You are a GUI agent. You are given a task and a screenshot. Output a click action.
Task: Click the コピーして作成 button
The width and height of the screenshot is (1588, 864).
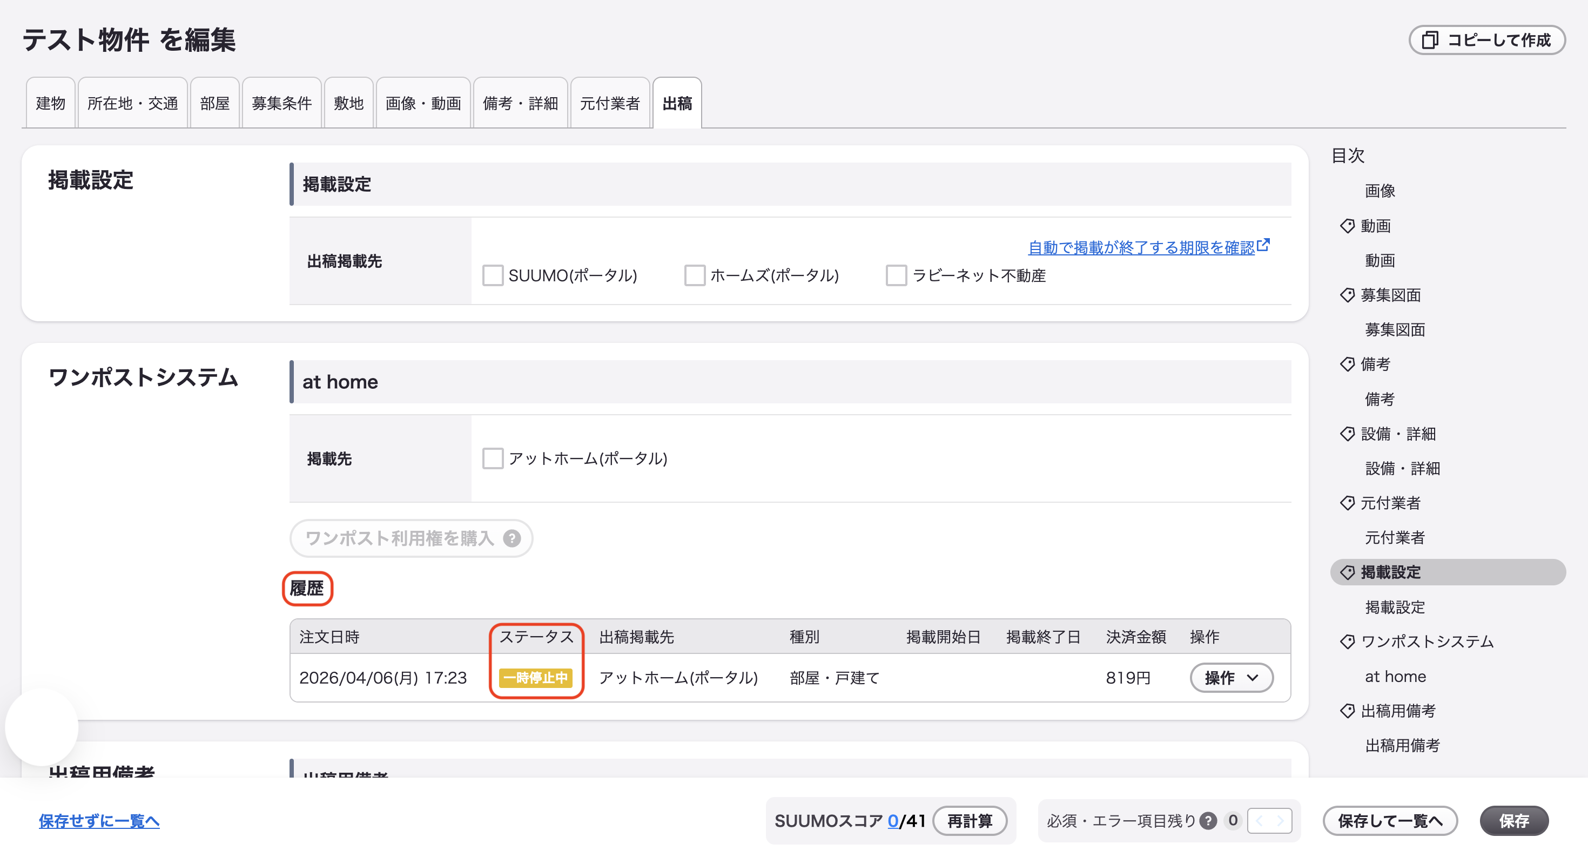pyautogui.click(x=1487, y=40)
